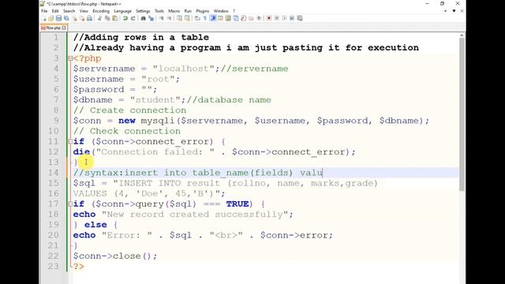Click the Print toolbar icon
This screenshot has height=284, width=505.
coord(89,18)
